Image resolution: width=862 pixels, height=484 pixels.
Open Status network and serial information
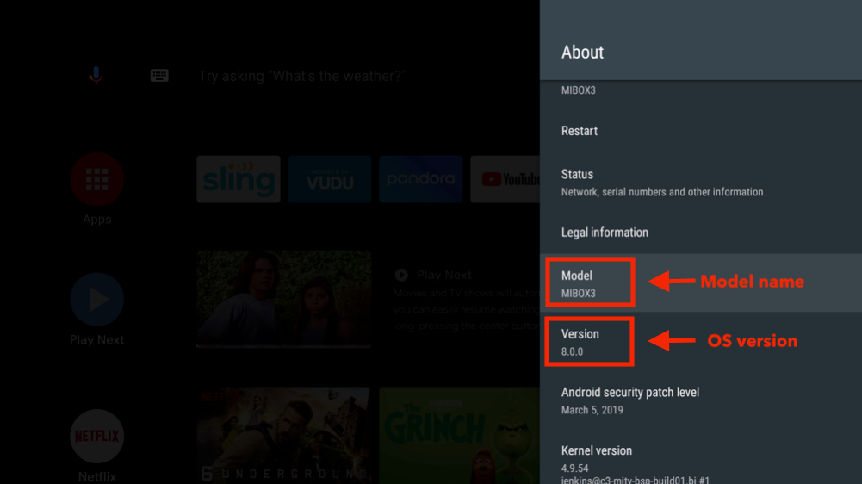coord(701,183)
